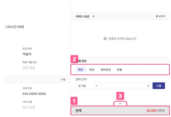This screenshot has width=171, height=117.
Task: Click the 잔액 balance row label
Action: click(78, 110)
